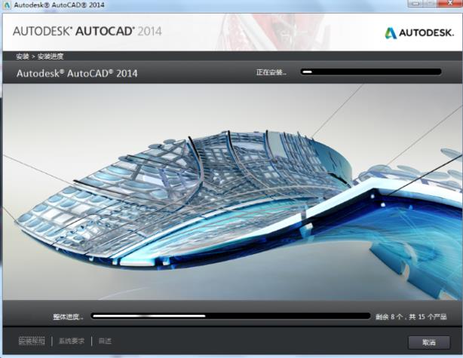Screen dimensions: 463x358
Task: Click the AUTODESK AUTOCAD 2014 header logo
Action: pyautogui.click(x=87, y=32)
